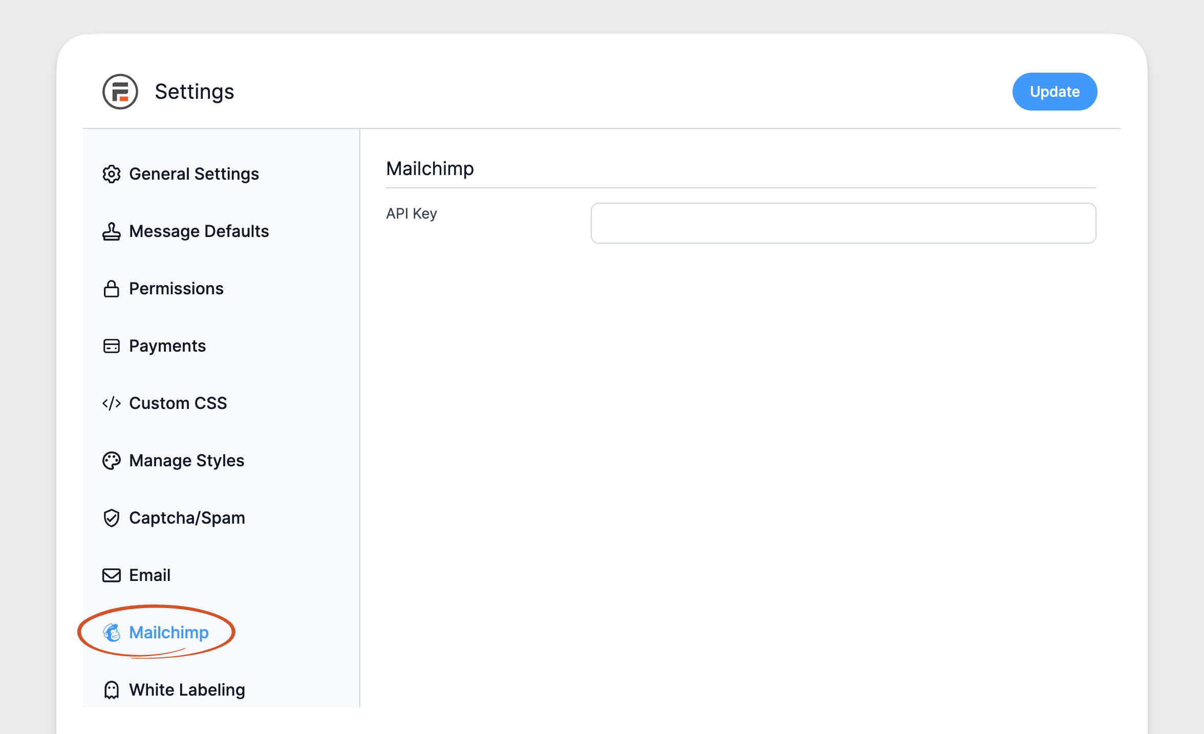
Task: Click the Captcha/Spam shield icon
Action: (112, 518)
